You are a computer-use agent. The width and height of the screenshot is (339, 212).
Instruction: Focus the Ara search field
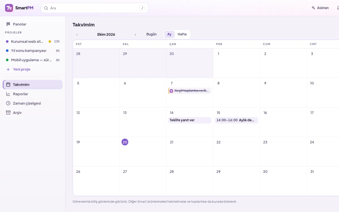pyautogui.click(x=95, y=8)
